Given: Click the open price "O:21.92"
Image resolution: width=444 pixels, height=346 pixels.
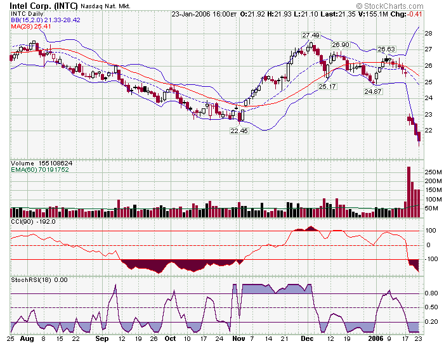Looking at the screenshot, I should coord(252,14).
